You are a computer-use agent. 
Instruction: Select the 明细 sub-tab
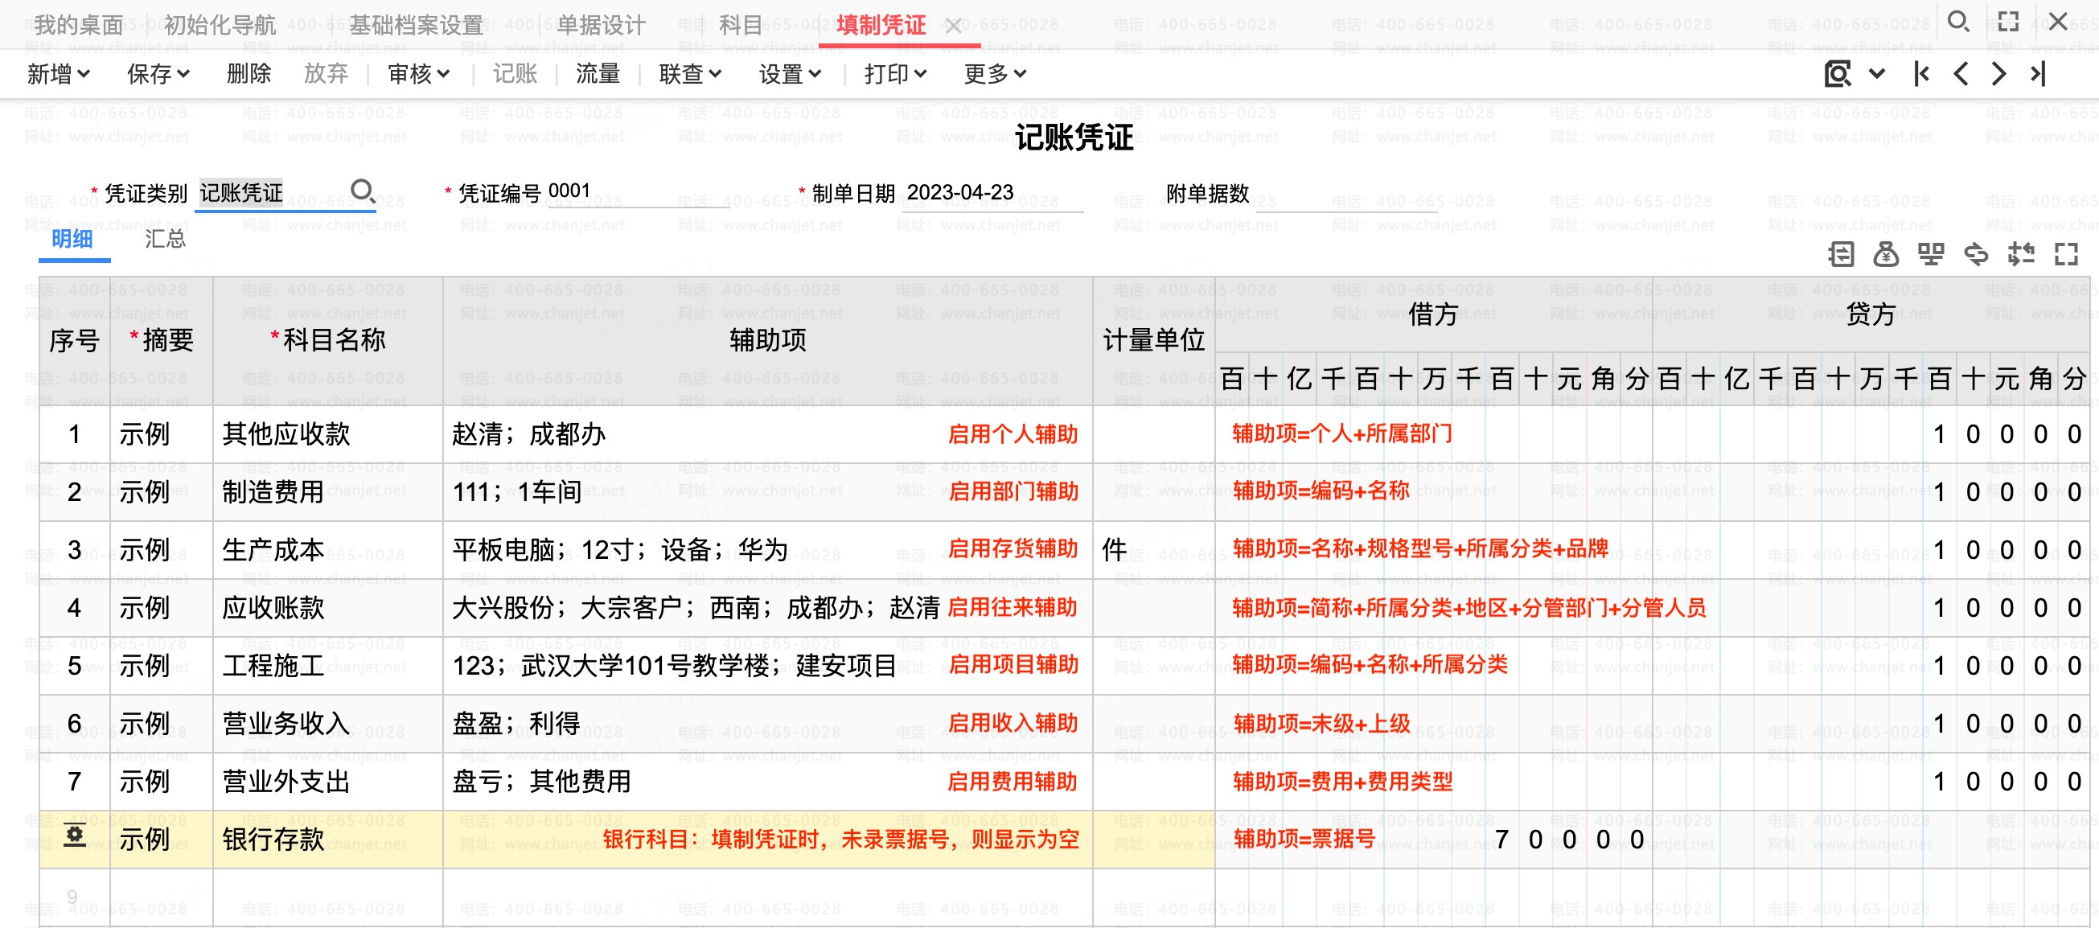[72, 239]
